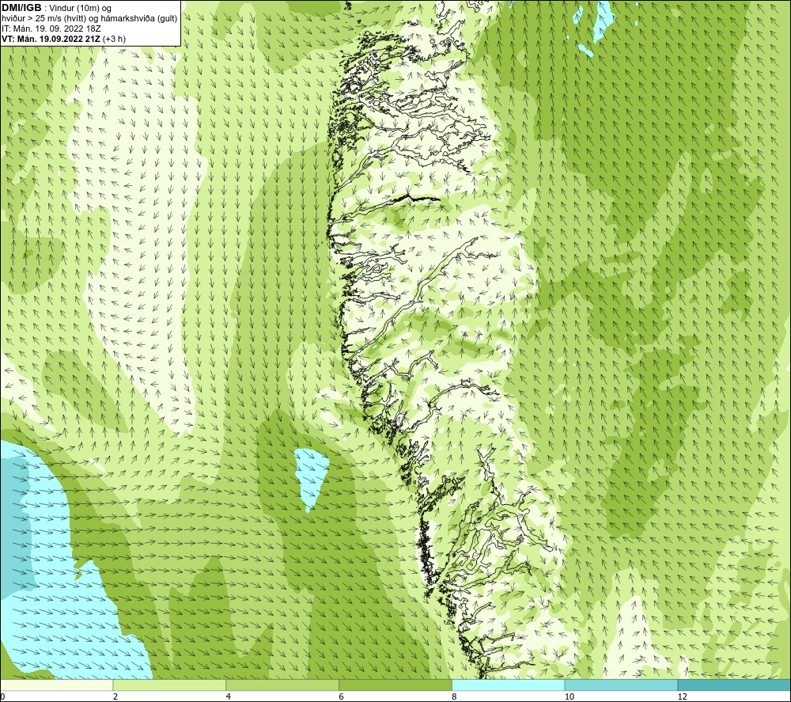Click the 'IT: Mán. 19. 09. 2022 18Z' line
The width and height of the screenshot is (791, 702).
pos(51,28)
